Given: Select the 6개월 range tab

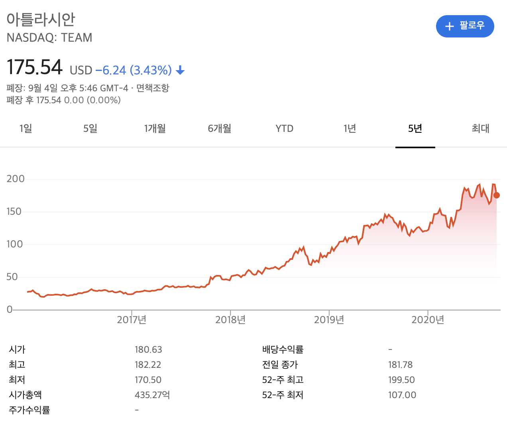Looking at the screenshot, I should (x=220, y=128).
